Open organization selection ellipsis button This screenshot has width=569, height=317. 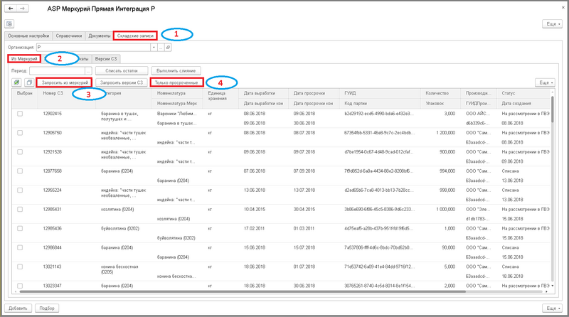[x=161, y=47]
